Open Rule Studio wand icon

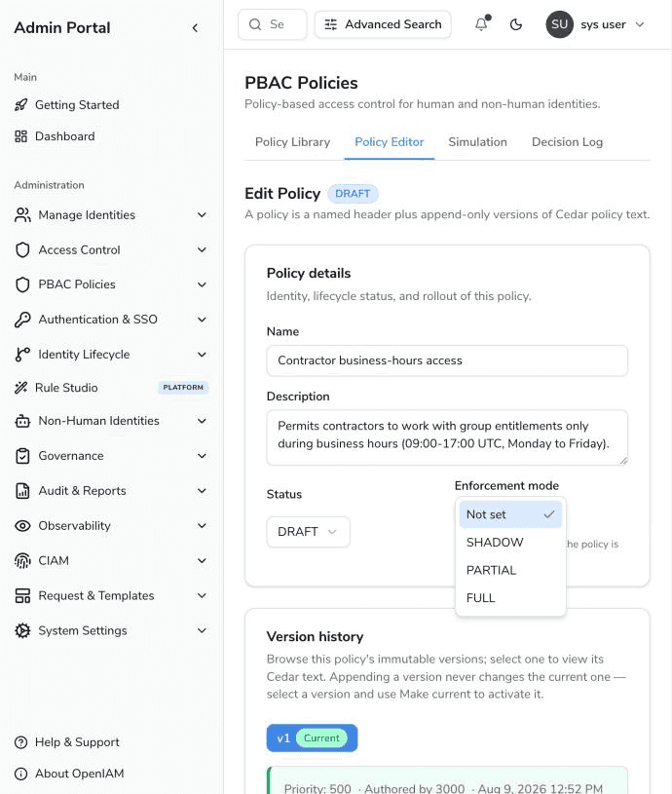20,388
